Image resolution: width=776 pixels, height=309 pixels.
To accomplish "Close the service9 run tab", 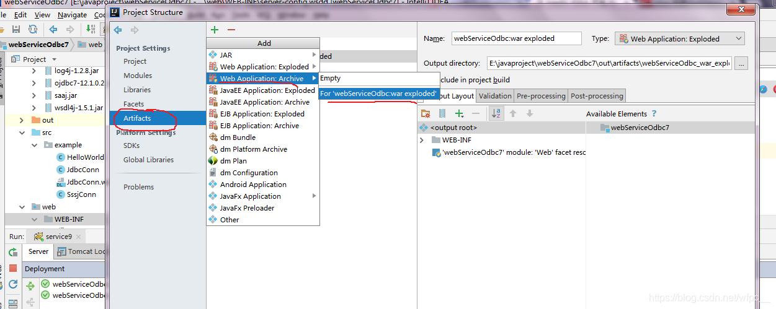I will point(79,237).
